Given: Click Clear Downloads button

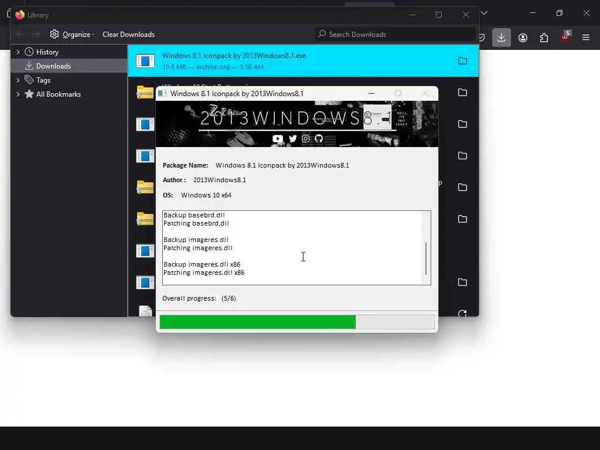Looking at the screenshot, I should tap(128, 35).
